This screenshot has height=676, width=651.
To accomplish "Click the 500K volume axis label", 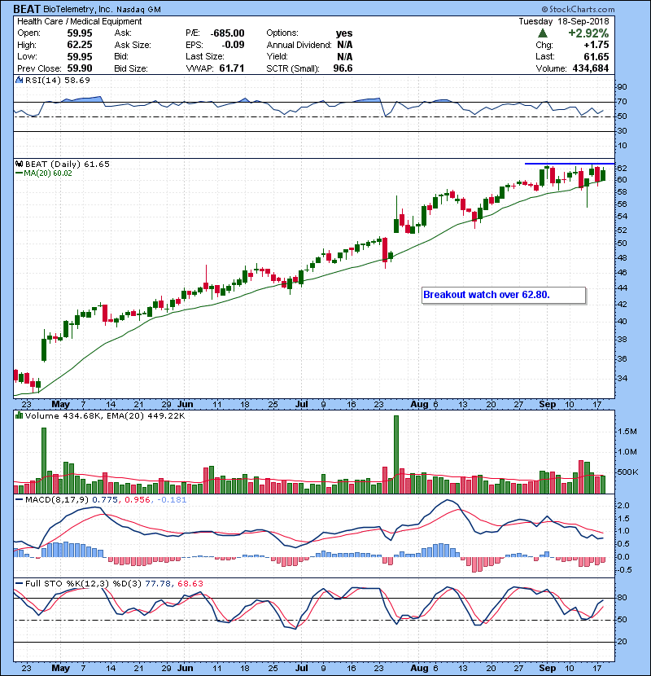I will pos(627,472).
